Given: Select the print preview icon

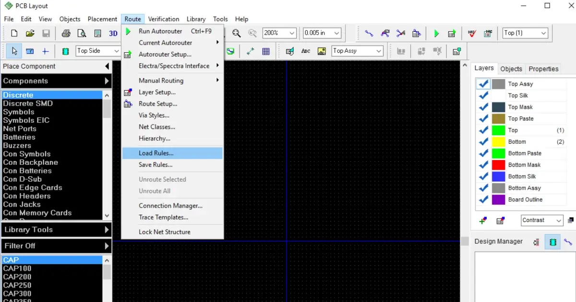Looking at the screenshot, I should click(x=82, y=33).
